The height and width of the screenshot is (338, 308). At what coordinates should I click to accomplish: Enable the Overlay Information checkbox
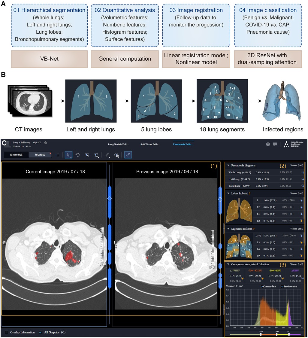coord(7,332)
